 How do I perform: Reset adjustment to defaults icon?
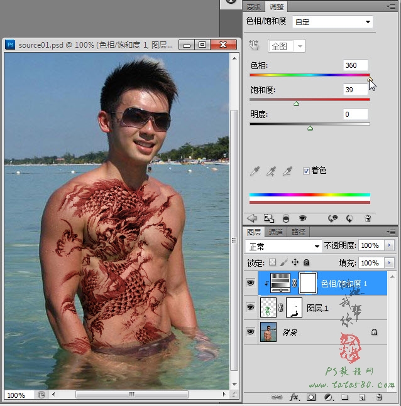coord(349,218)
